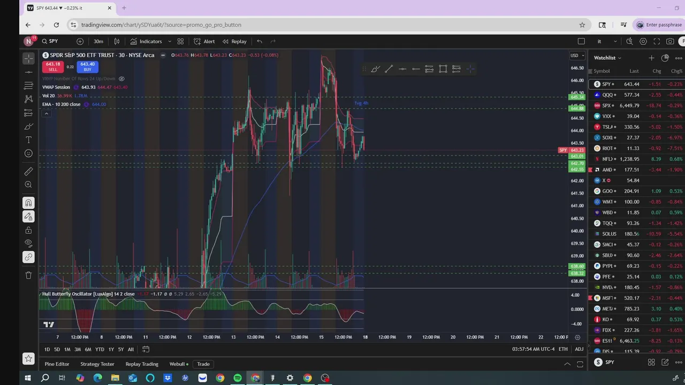Click the red SELL 643.18 button
The width and height of the screenshot is (685, 385).
[52, 67]
